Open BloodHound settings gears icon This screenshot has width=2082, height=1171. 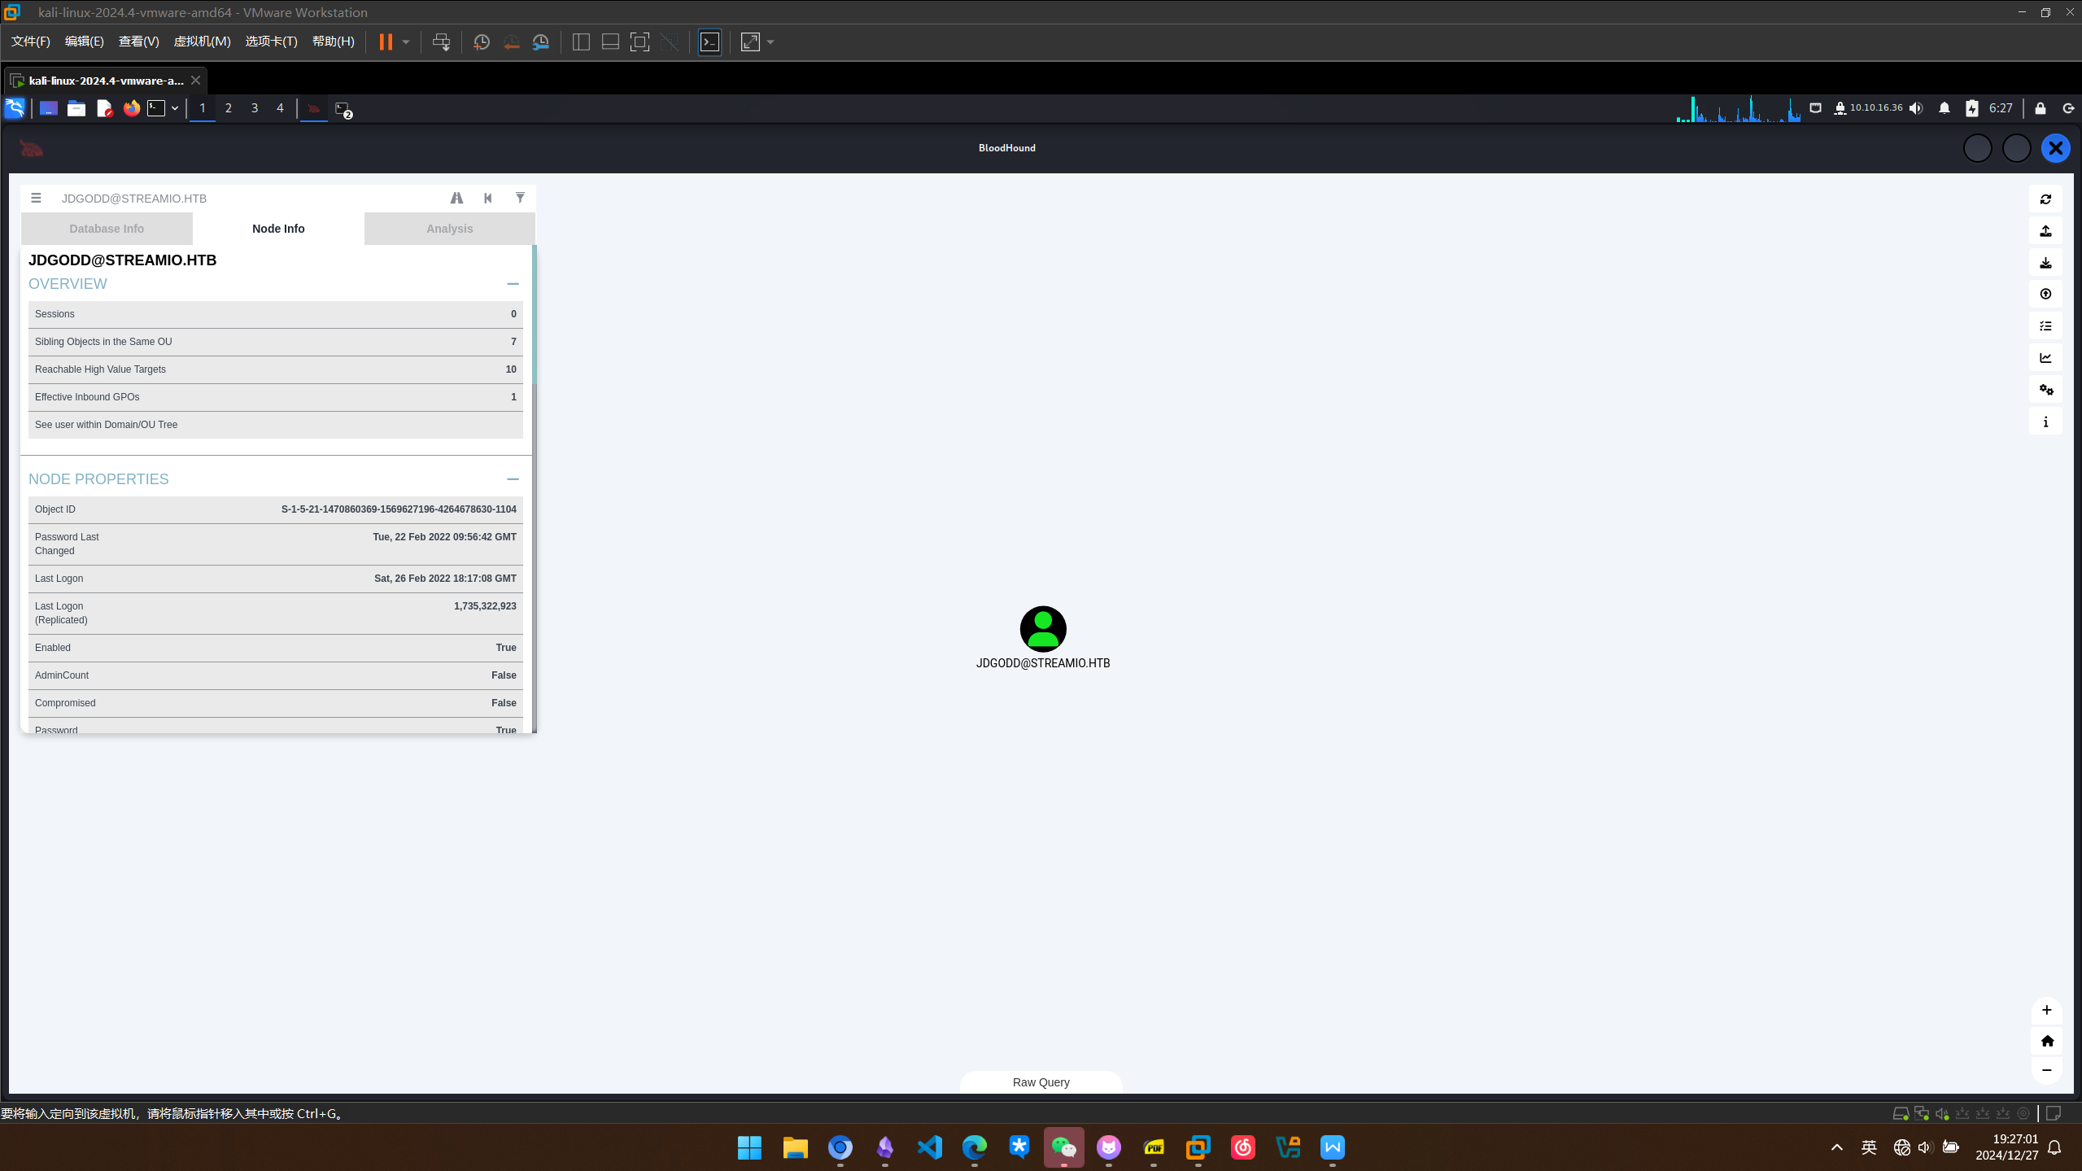click(x=2045, y=390)
